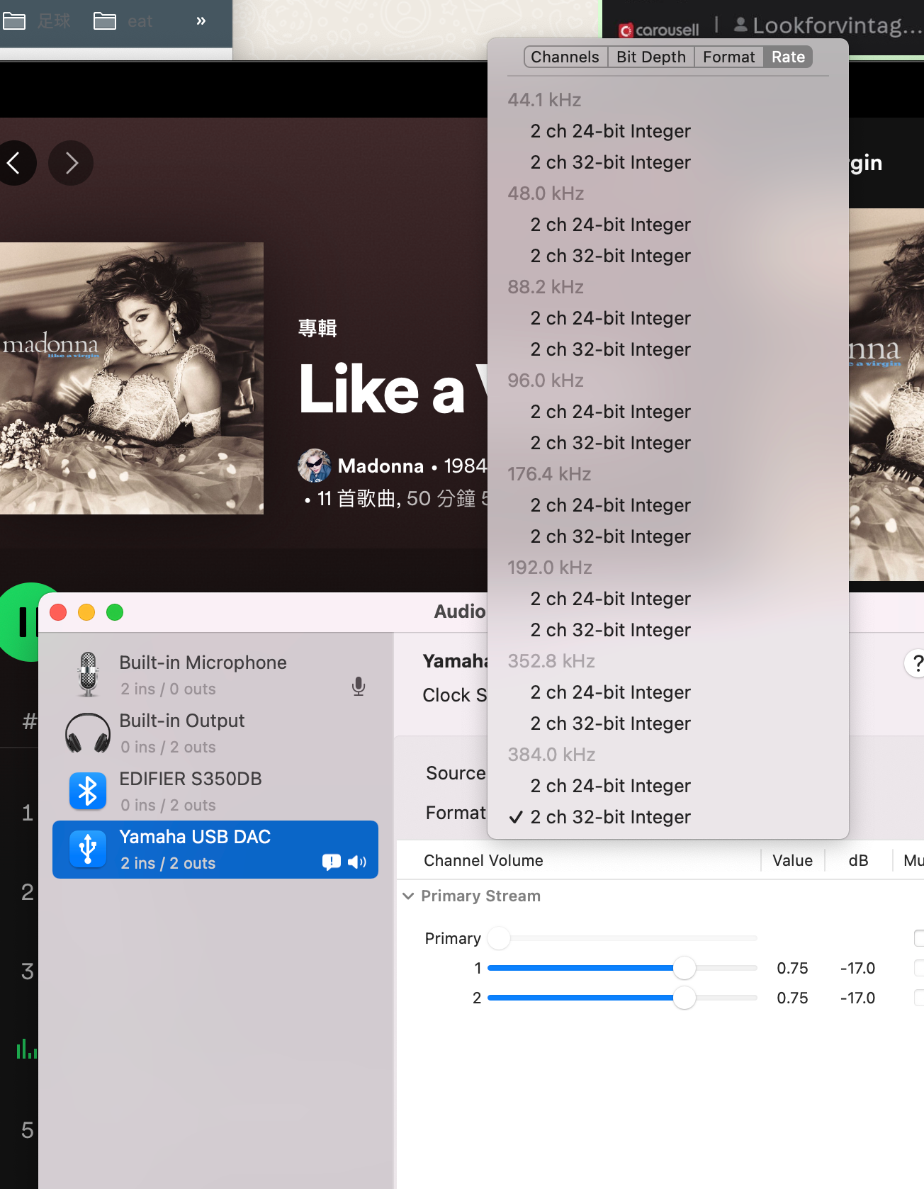Viewport: 924px width, 1189px height.
Task: Switch to the Bit Depth tab
Action: click(651, 57)
